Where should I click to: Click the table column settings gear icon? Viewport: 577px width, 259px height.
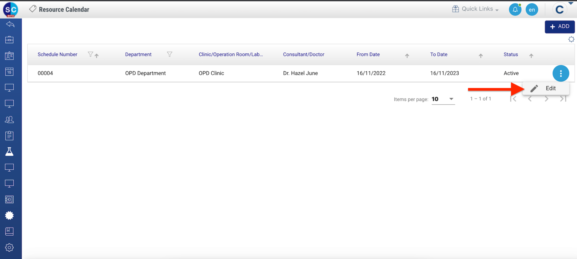tap(571, 39)
